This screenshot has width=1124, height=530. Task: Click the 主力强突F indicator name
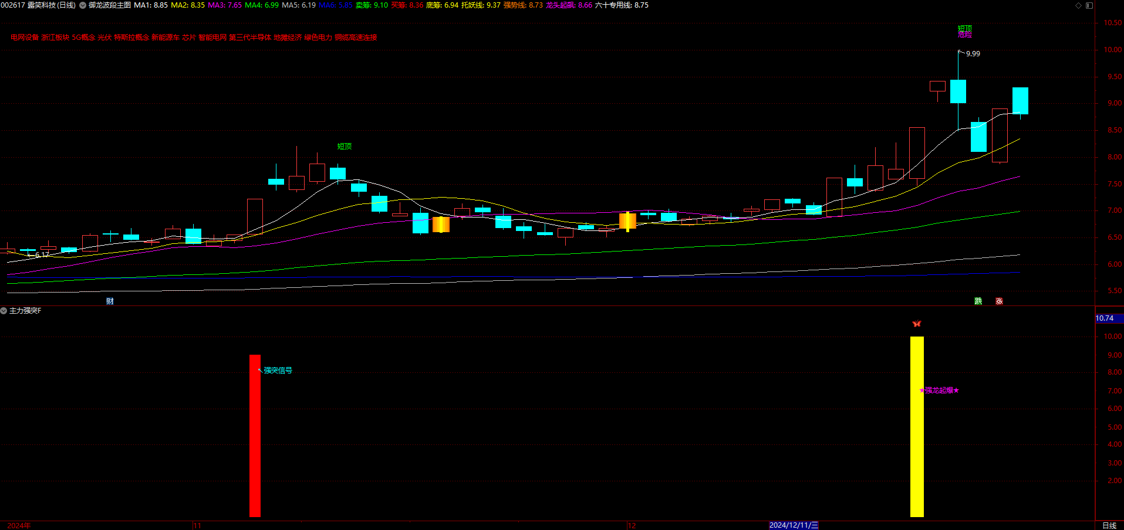click(x=25, y=311)
